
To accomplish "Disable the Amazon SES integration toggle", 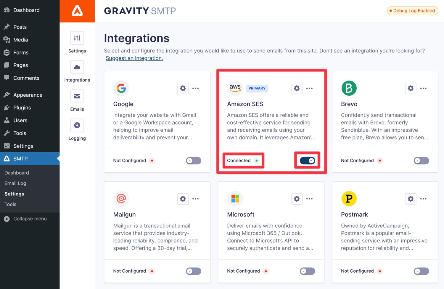I will point(308,161).
